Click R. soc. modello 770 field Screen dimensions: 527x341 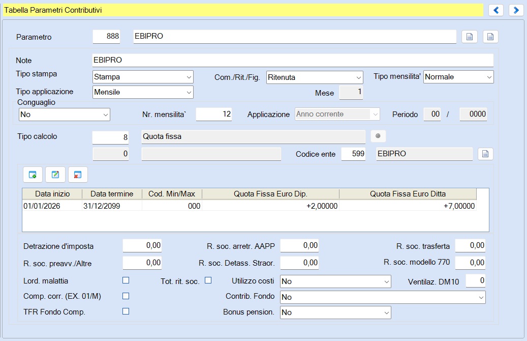(470, 263)
